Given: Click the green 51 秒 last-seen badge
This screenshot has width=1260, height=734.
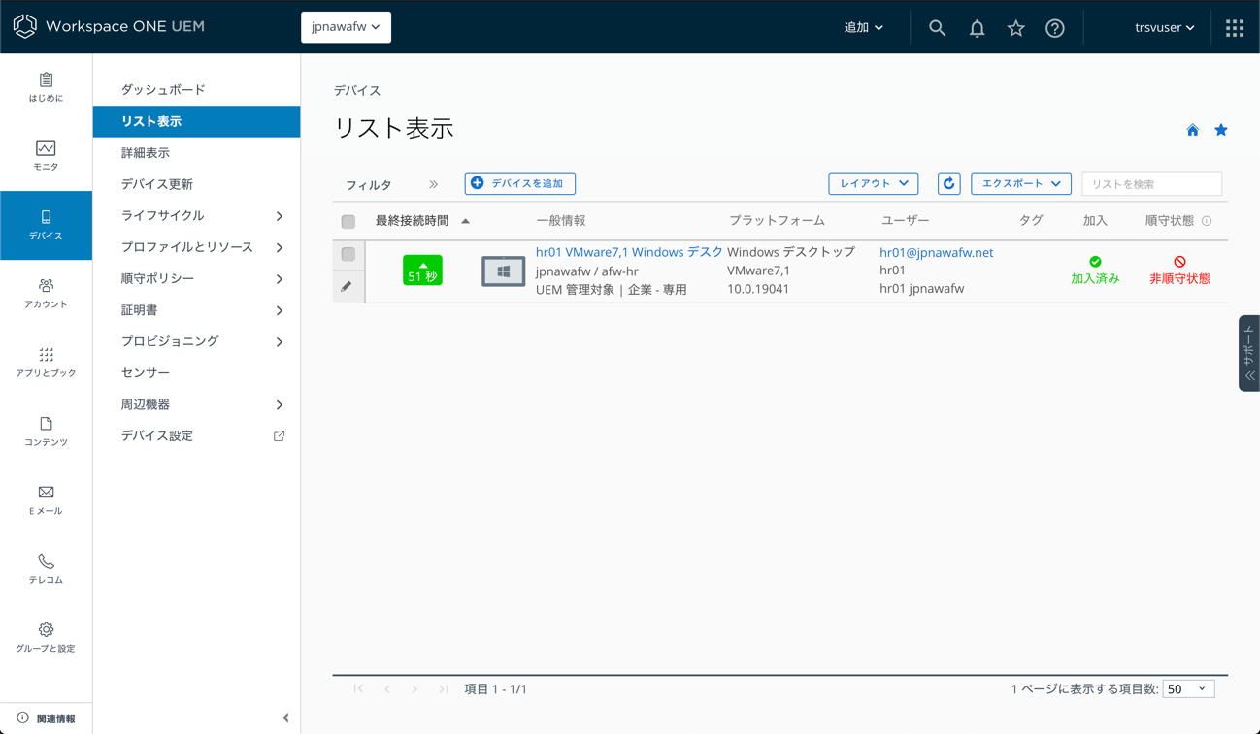Looking at the screenshot, I should click(x=422, y=271).
